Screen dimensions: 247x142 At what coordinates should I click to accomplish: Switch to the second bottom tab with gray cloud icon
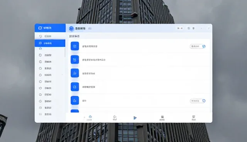coord(115,118)
